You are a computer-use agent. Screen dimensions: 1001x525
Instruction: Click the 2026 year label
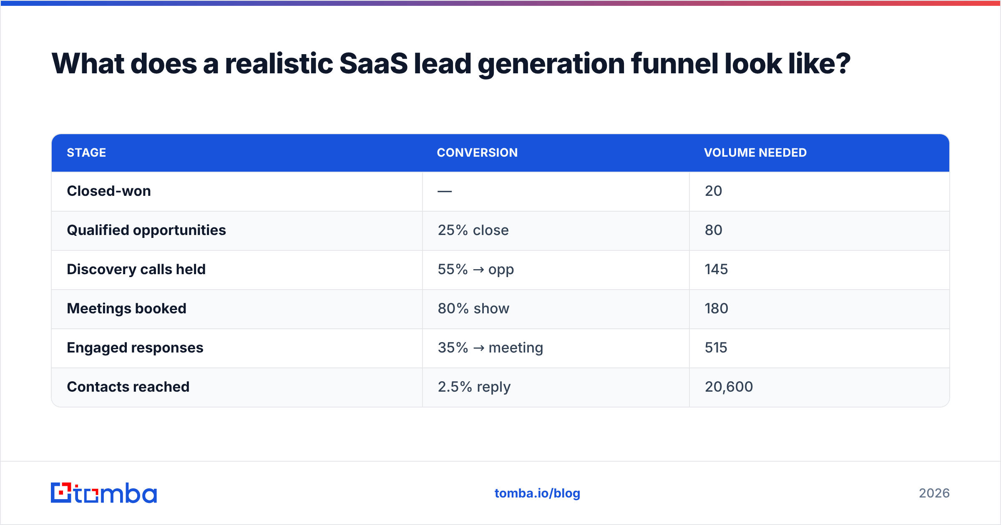click(934, 493)
